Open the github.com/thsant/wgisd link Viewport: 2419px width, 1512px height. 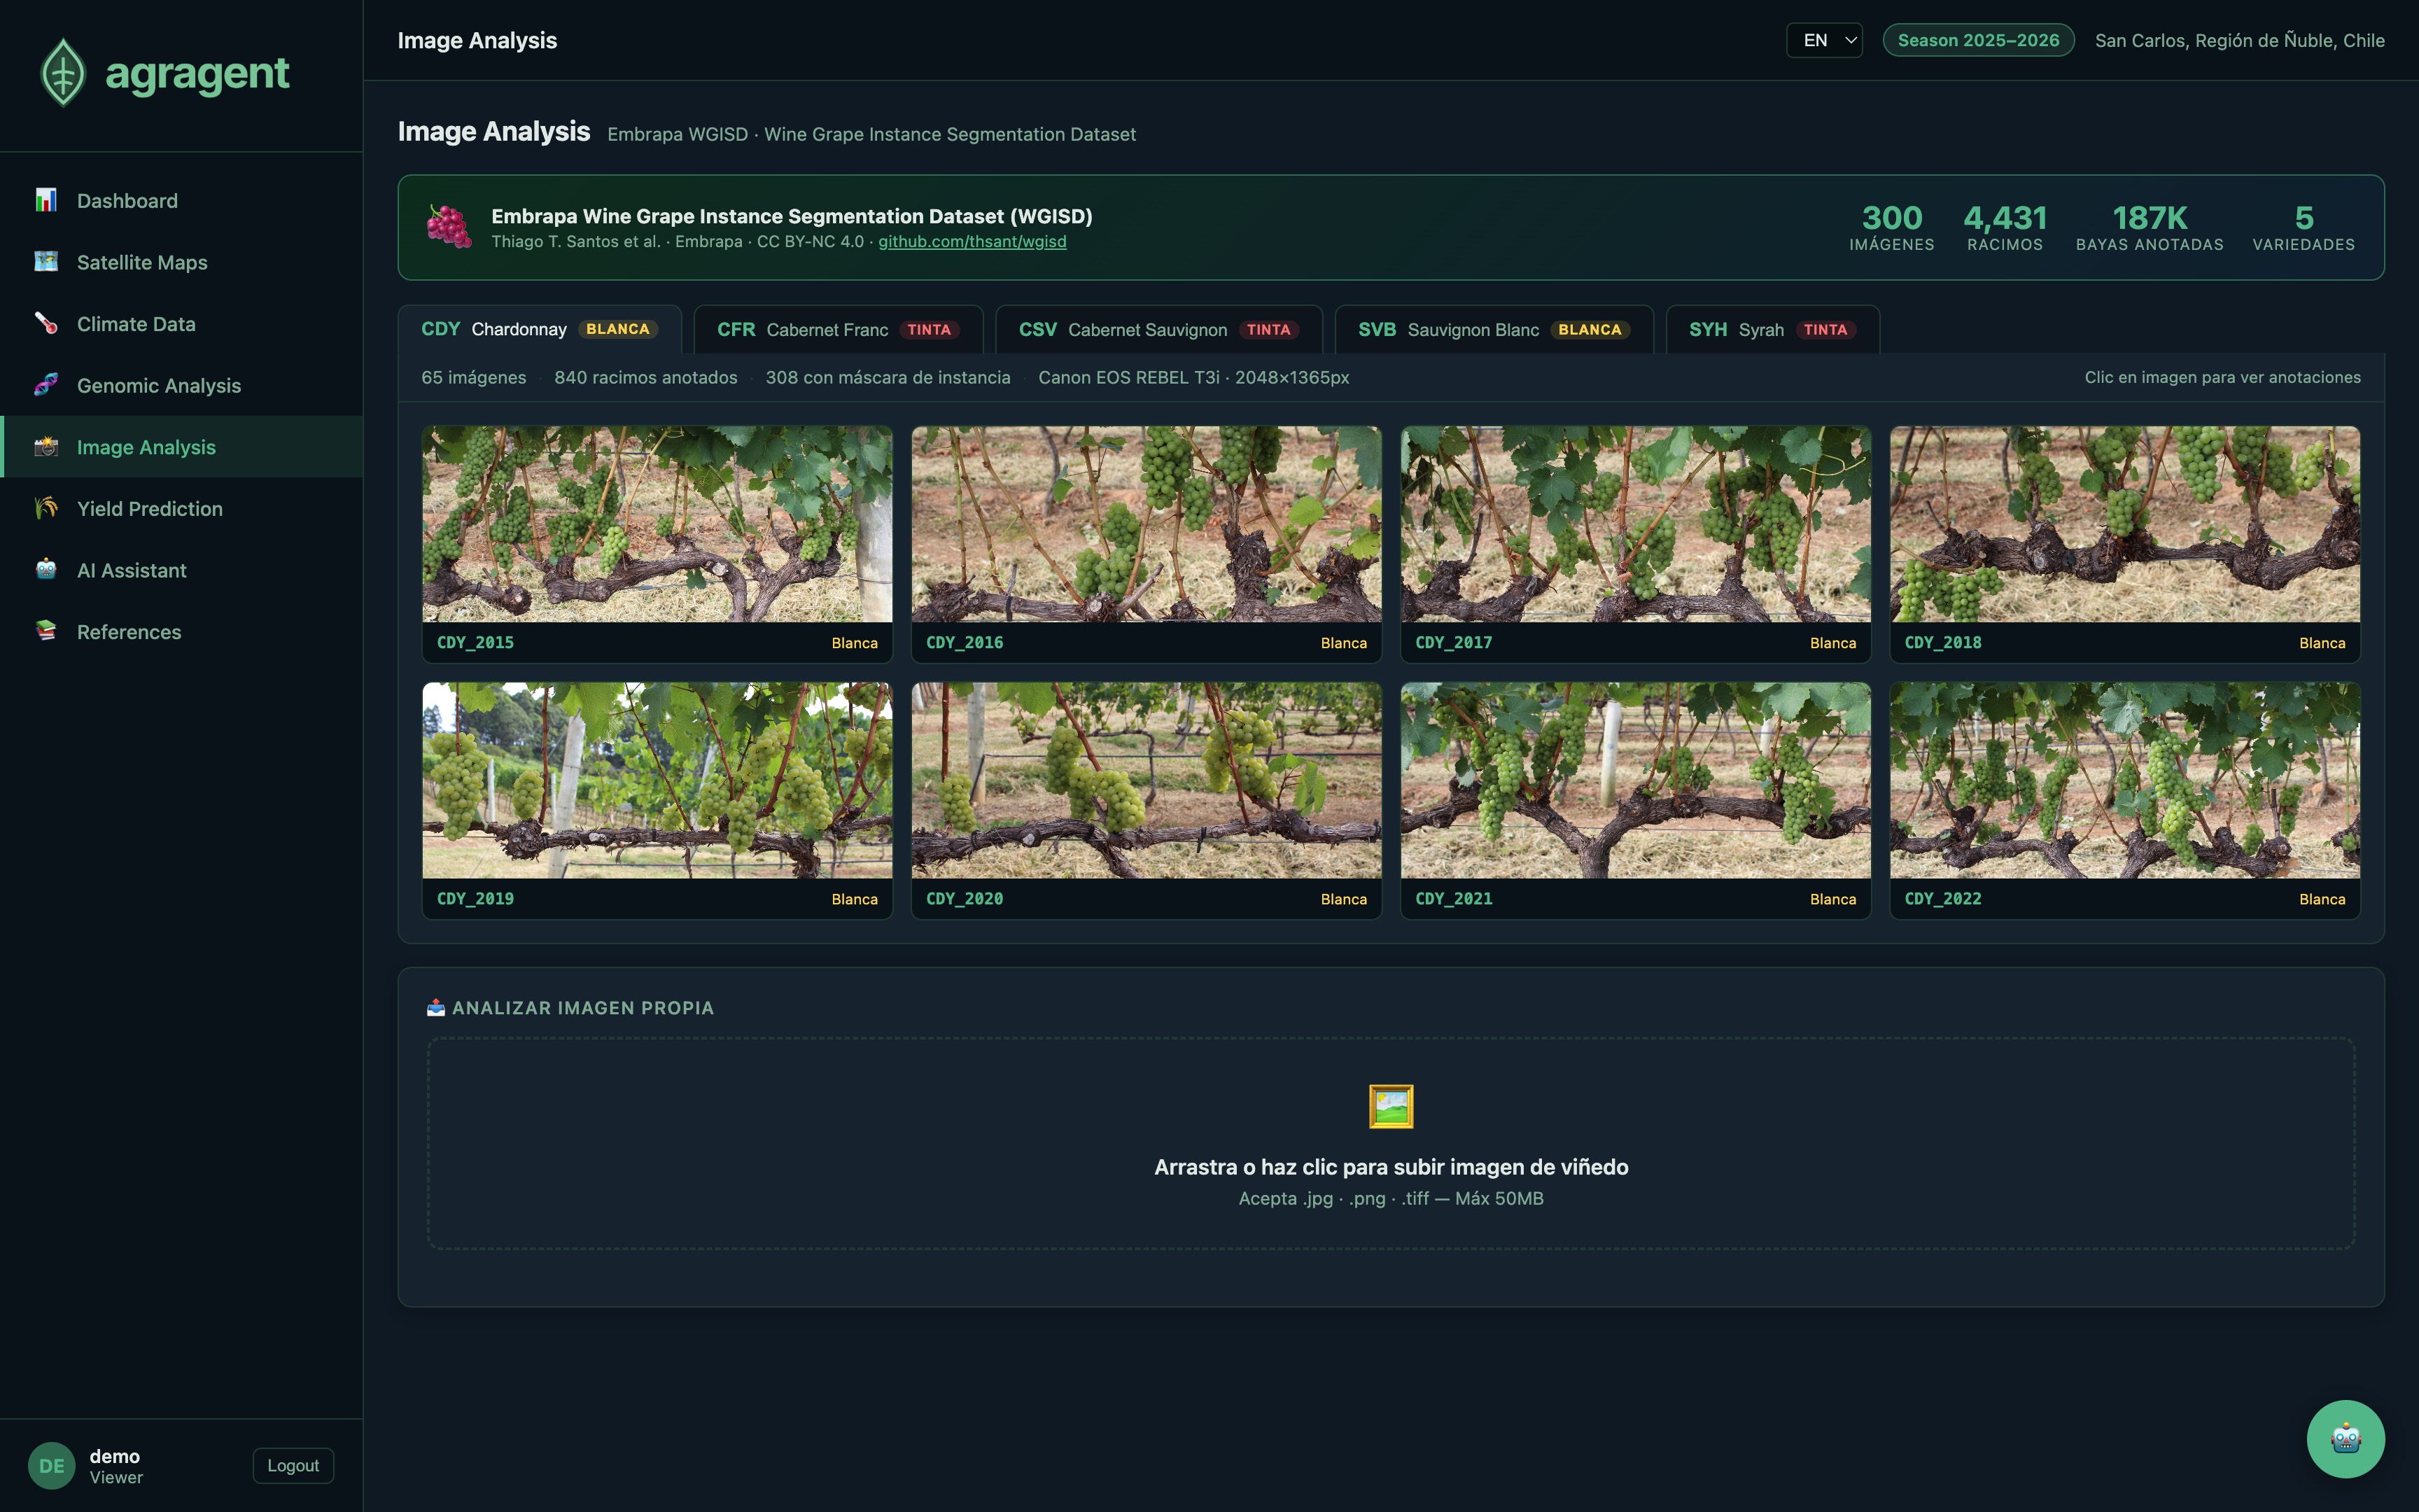[972, 241]
